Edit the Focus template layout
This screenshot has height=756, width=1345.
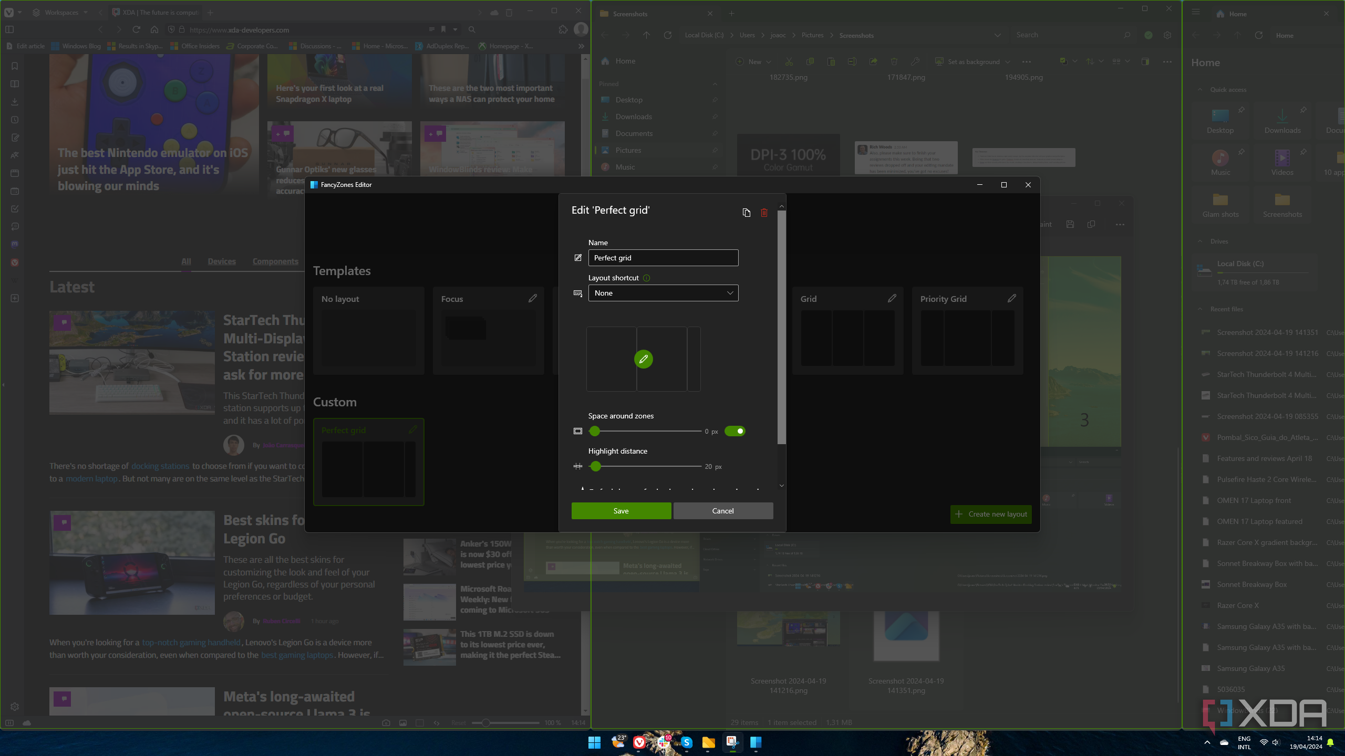pos(533,298)
